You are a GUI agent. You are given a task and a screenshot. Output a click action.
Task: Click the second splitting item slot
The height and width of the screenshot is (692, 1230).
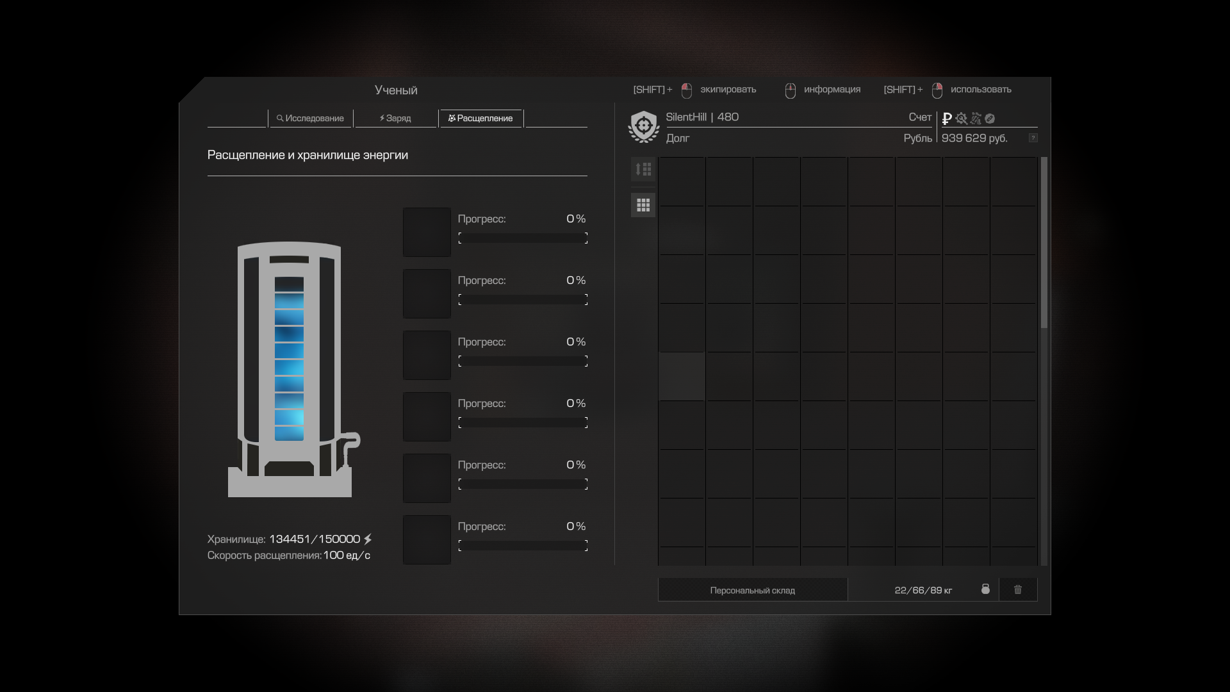pyautogui.click(x=427, y=293)
